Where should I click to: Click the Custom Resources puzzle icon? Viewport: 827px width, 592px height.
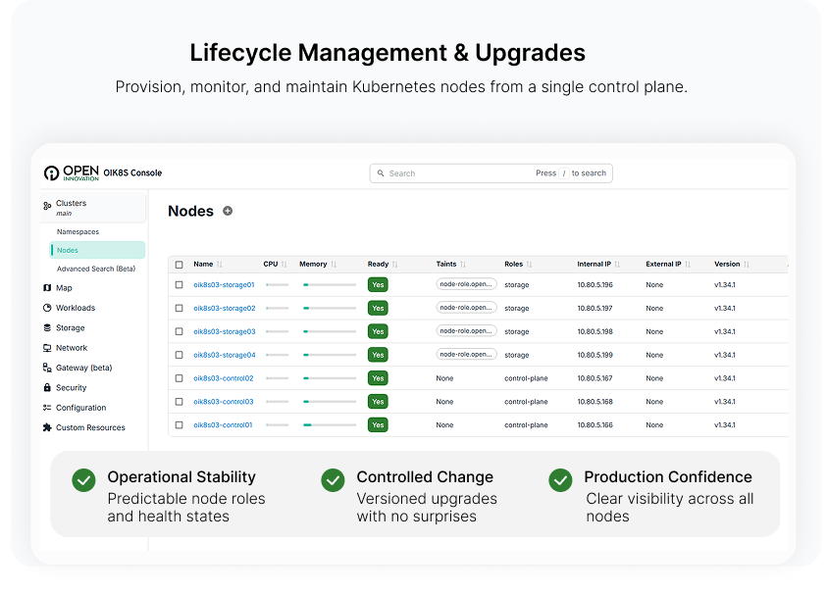tap(47, 428)
